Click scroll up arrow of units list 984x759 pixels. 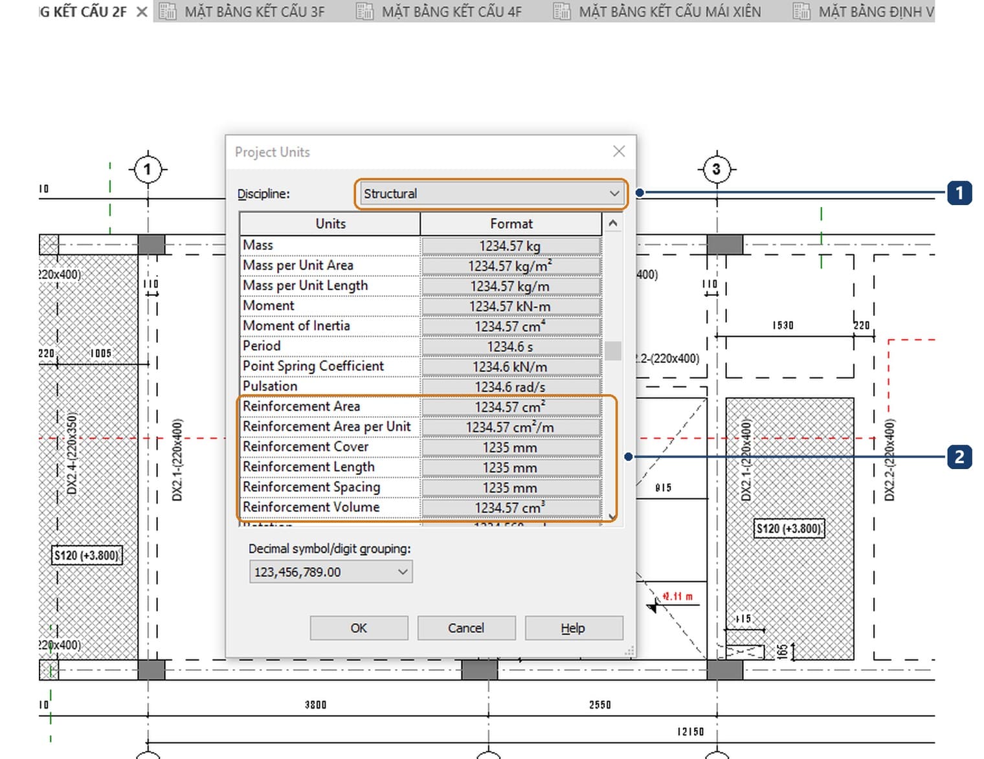pos(613,223)
